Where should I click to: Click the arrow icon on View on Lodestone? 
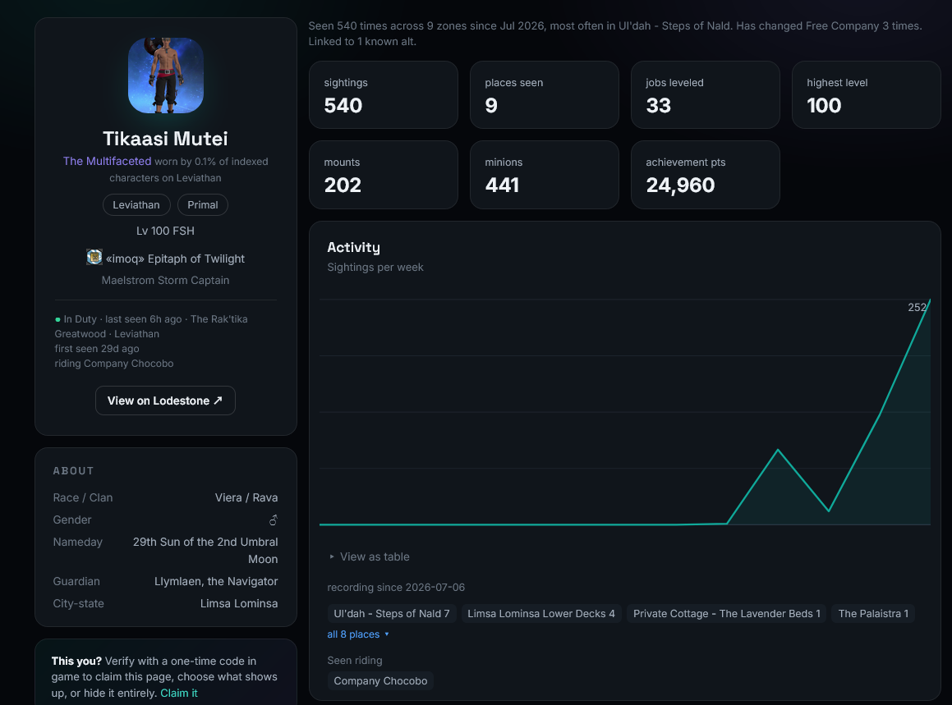218,401
